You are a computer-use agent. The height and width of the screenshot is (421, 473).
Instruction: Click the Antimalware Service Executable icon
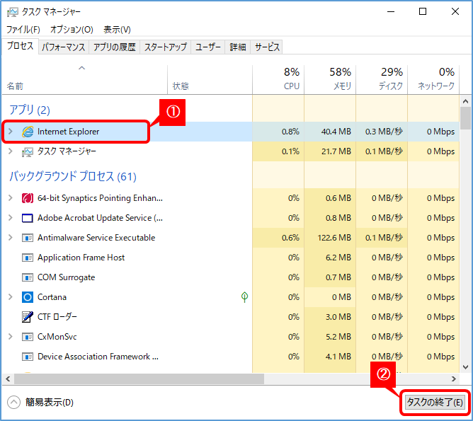[28, 238]
